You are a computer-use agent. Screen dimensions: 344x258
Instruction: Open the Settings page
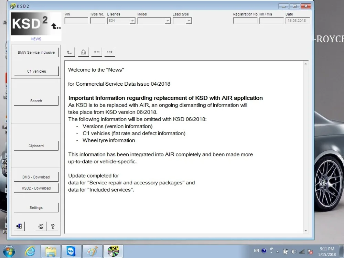click(36, 207)
